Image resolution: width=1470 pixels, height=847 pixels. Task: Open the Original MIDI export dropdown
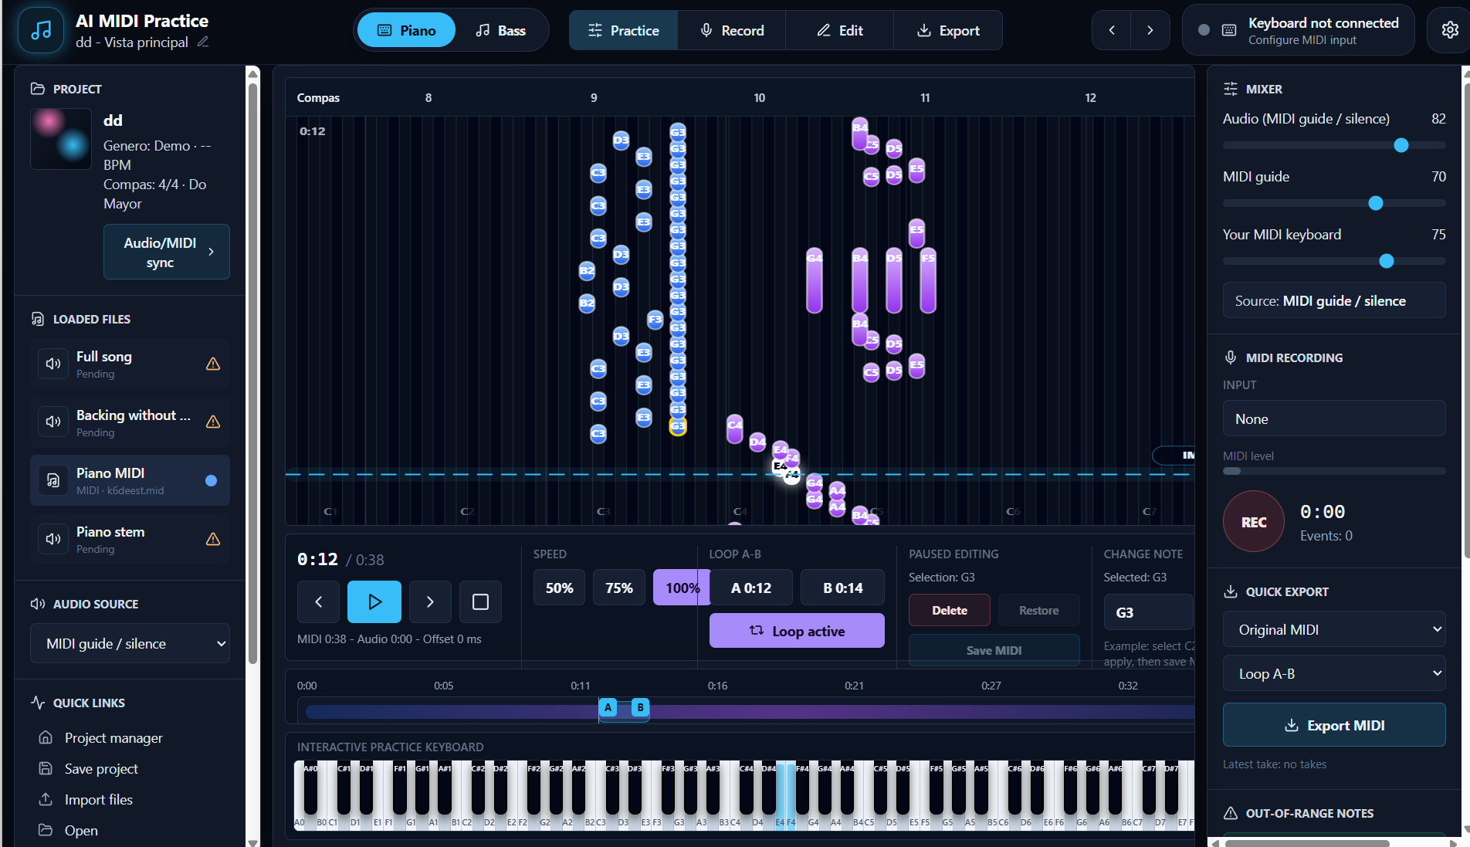(x=1334, y=629)
